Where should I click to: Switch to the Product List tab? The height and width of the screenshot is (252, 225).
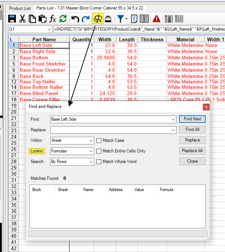coord(20,8)
